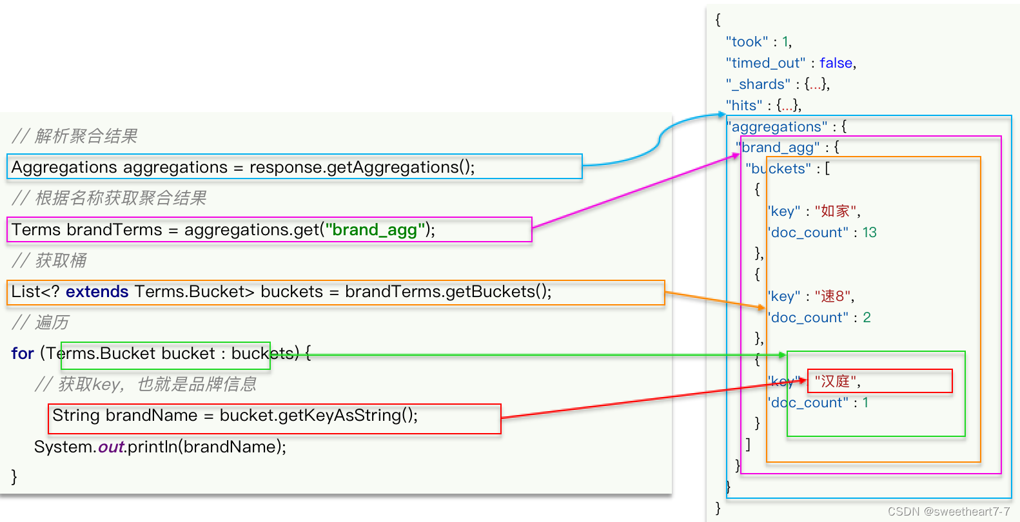Click the line 'Aggregations aggregations = response.getAggregations();'
Viewport: 1020px width, 522px height.
click(243, 168)
